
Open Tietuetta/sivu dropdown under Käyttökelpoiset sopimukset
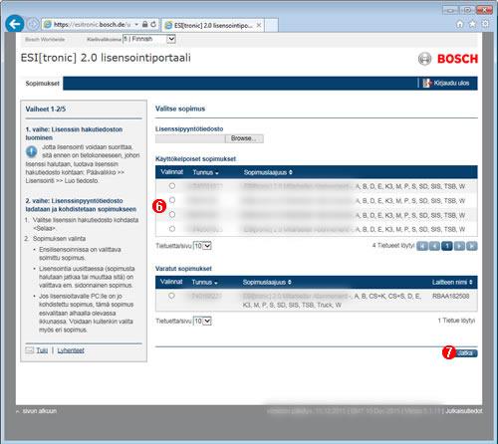click(x=202, y=246)
